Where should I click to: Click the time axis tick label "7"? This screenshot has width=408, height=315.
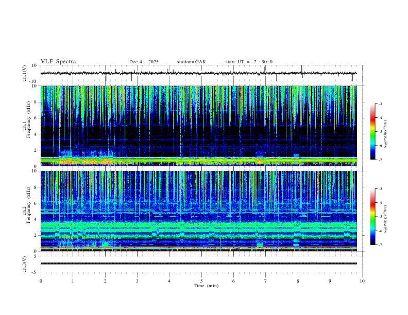tap(266, 281)
